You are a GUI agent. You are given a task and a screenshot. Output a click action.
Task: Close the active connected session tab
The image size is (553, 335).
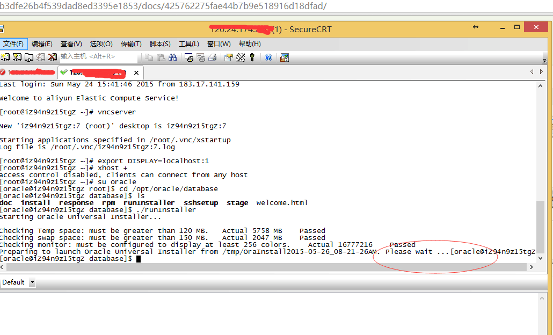pyautogui.click(x=136, y=72)
